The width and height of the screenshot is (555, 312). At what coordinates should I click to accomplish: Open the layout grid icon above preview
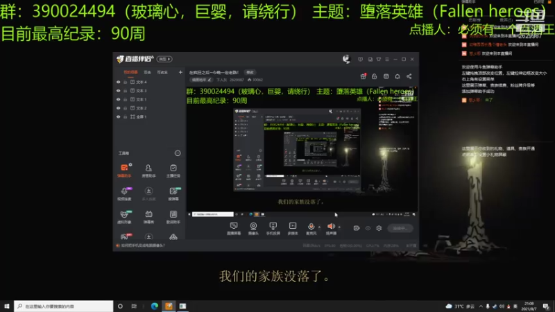(x=386, y=76)
